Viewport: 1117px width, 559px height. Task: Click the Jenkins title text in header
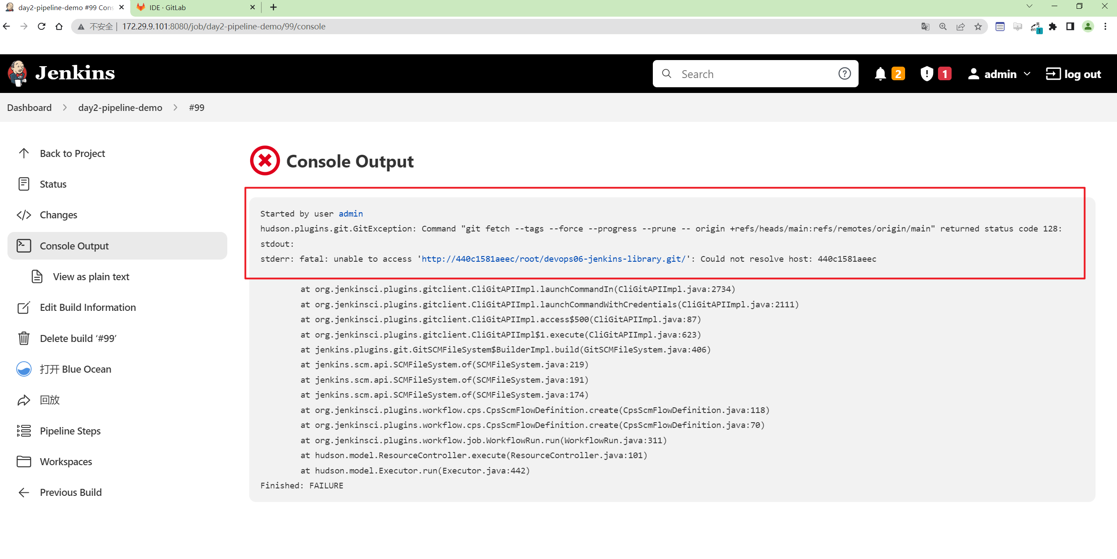pyautogui.click(x=75, y=73)
